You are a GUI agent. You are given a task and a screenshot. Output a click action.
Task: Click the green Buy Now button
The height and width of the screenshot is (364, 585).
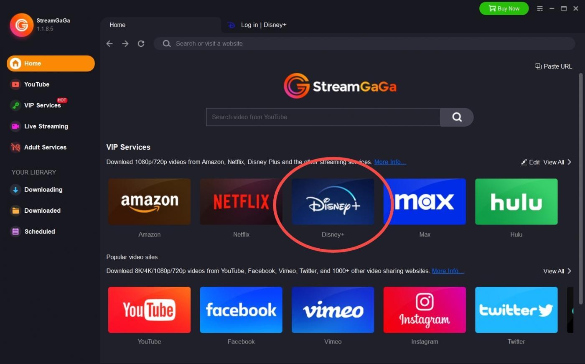click(504, 8)
